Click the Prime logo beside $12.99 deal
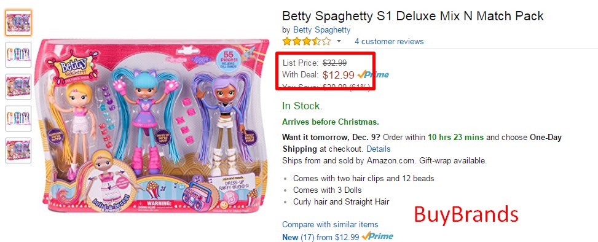The width and height of the screenshot is (598, 242). (x=374, y=75)
